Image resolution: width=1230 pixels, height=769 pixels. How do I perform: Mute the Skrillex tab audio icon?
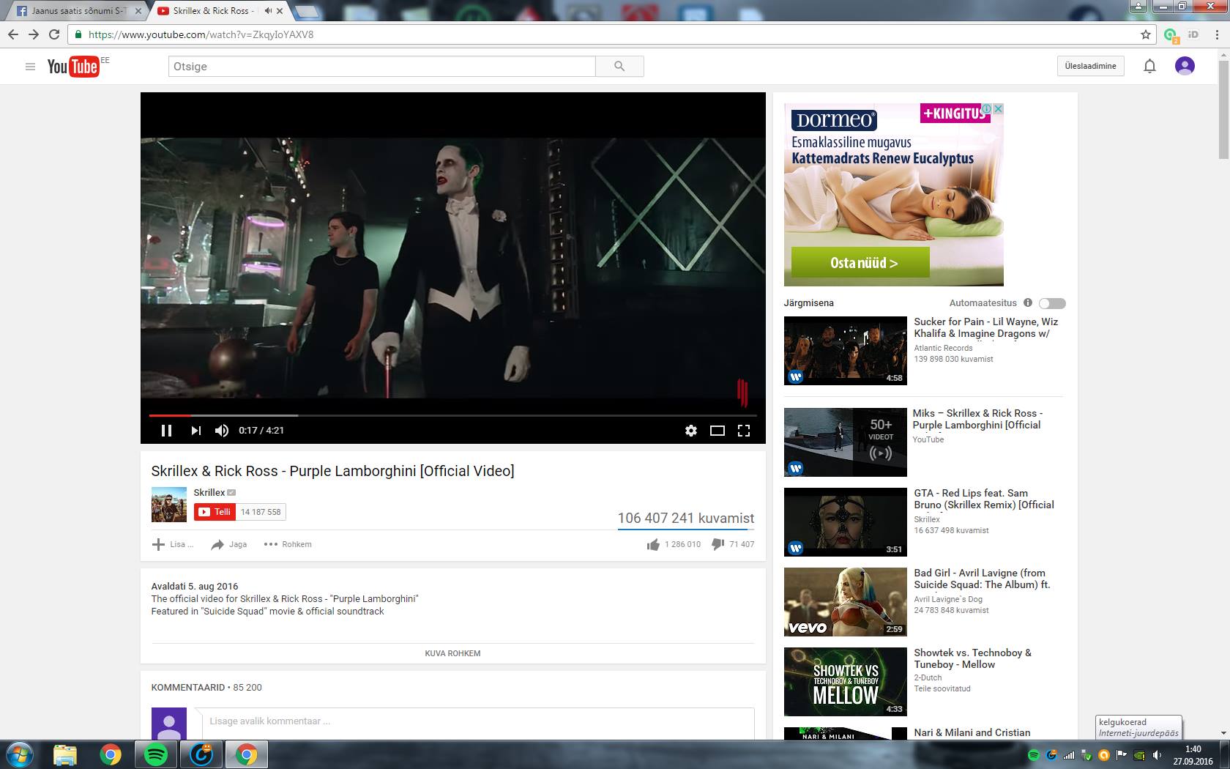pyautogui.click(x=268, y=11)
